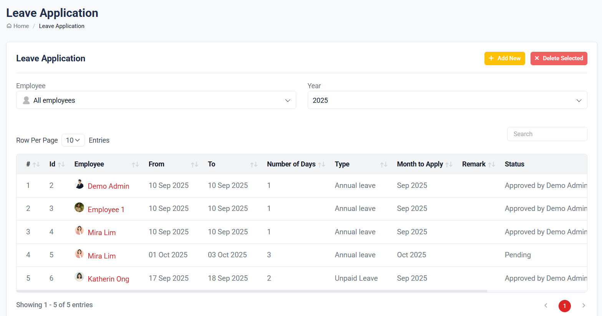Click Demo Admin's profile avatar

(x=79, y=184)
